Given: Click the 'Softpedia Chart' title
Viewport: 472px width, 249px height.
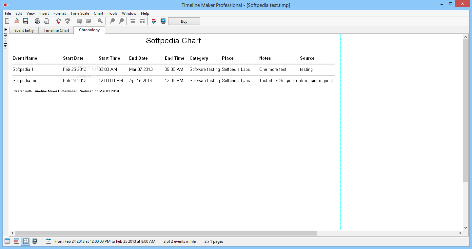Looking at the screenshot, I should pyautogui.click(x=173, y=41).
